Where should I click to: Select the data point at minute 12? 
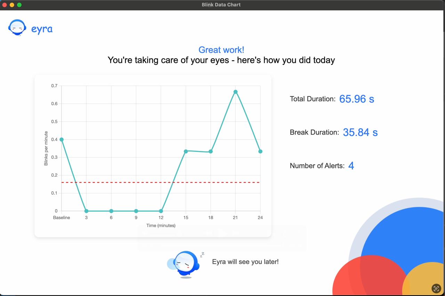161,211
